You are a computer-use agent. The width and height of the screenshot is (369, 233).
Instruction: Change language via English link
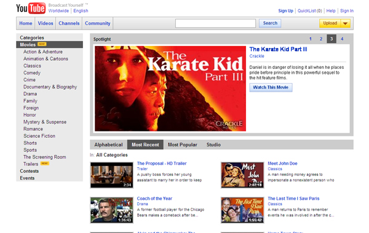pyautogui.click(x=81, y=11)
